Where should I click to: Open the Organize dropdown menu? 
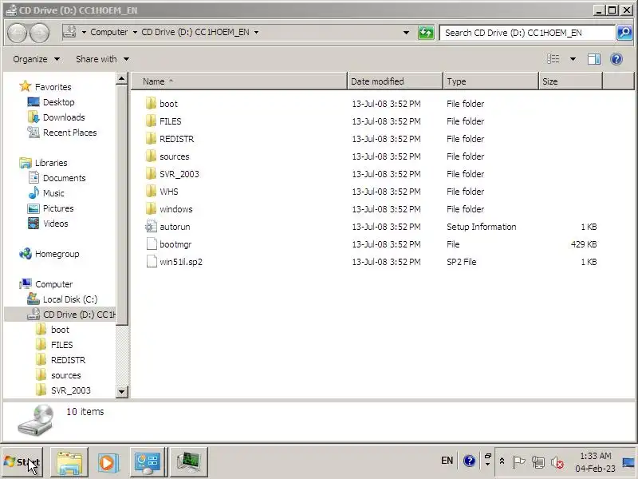click(x=36, y=59)
